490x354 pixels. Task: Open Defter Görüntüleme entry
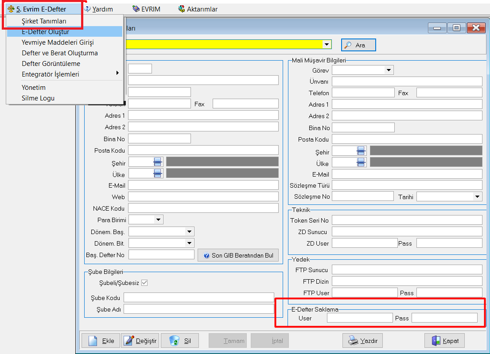64,64
